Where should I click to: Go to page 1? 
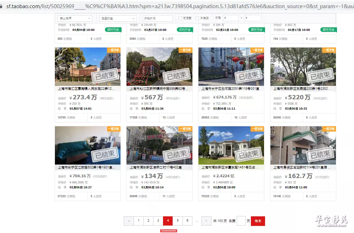(139, 221)
